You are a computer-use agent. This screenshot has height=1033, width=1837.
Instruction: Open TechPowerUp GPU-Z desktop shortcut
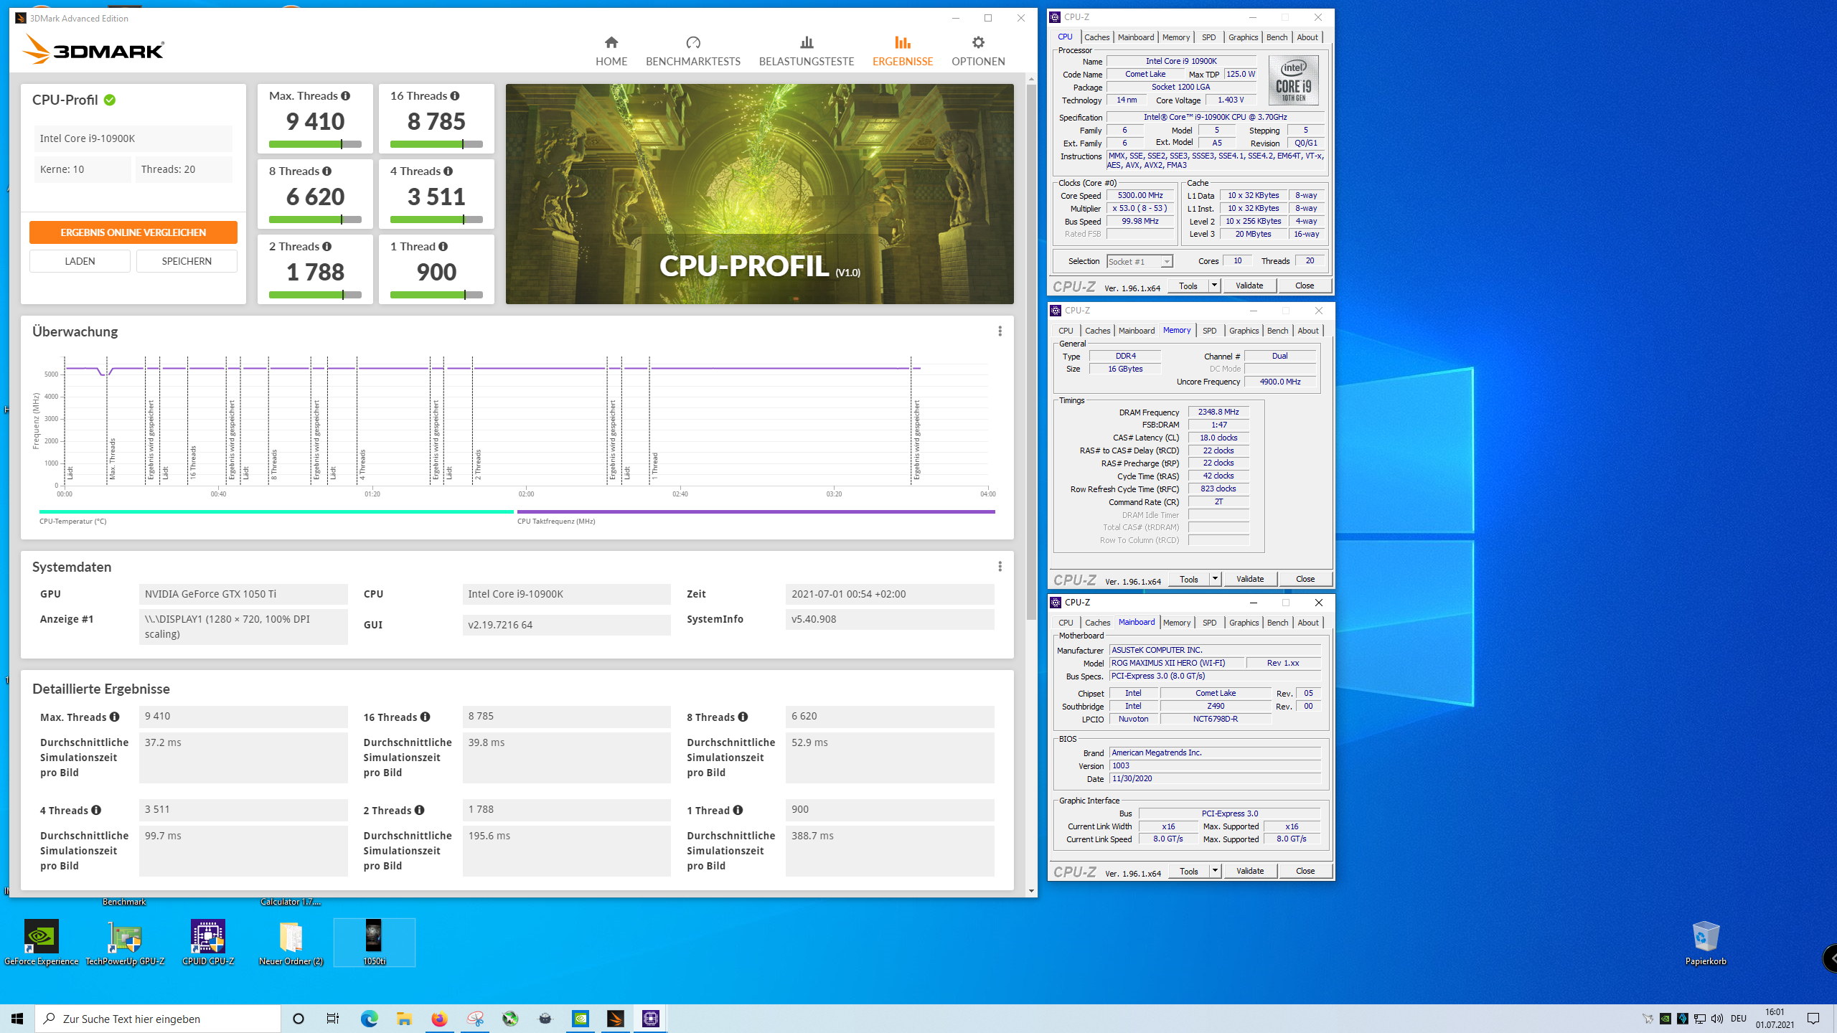[x=125, y=943]
